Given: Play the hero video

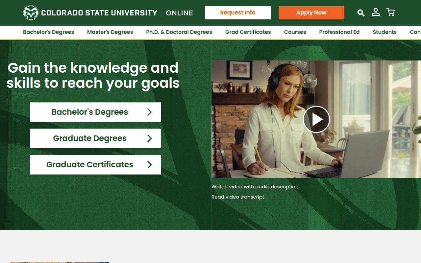Looking at the screenshot, I should [316, 119].
